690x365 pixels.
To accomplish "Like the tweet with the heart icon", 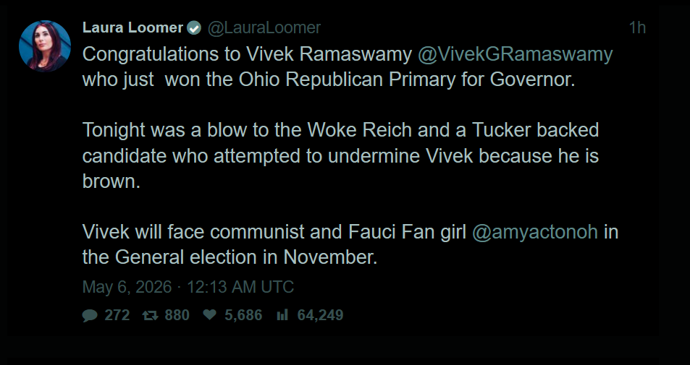I will pyautogui.click(x=209, y=314).
